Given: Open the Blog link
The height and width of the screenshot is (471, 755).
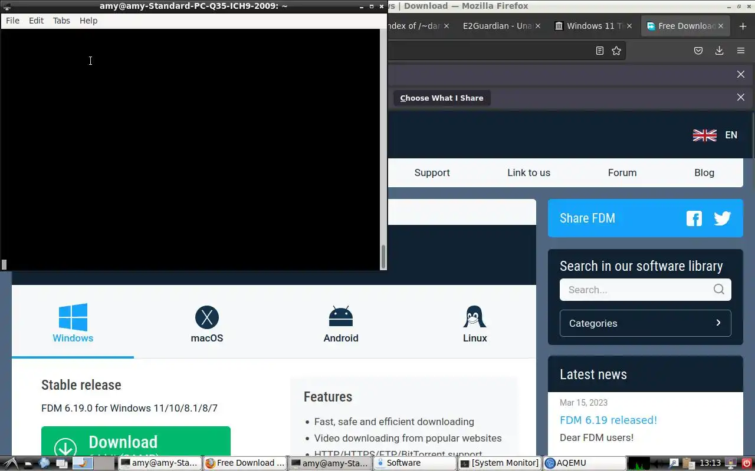Looking at the screenshot, I should pos(704,173).
